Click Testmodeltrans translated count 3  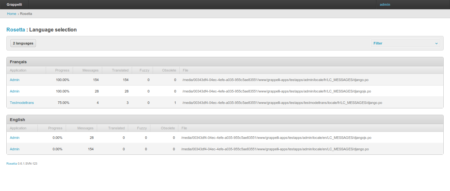[128, 103]
